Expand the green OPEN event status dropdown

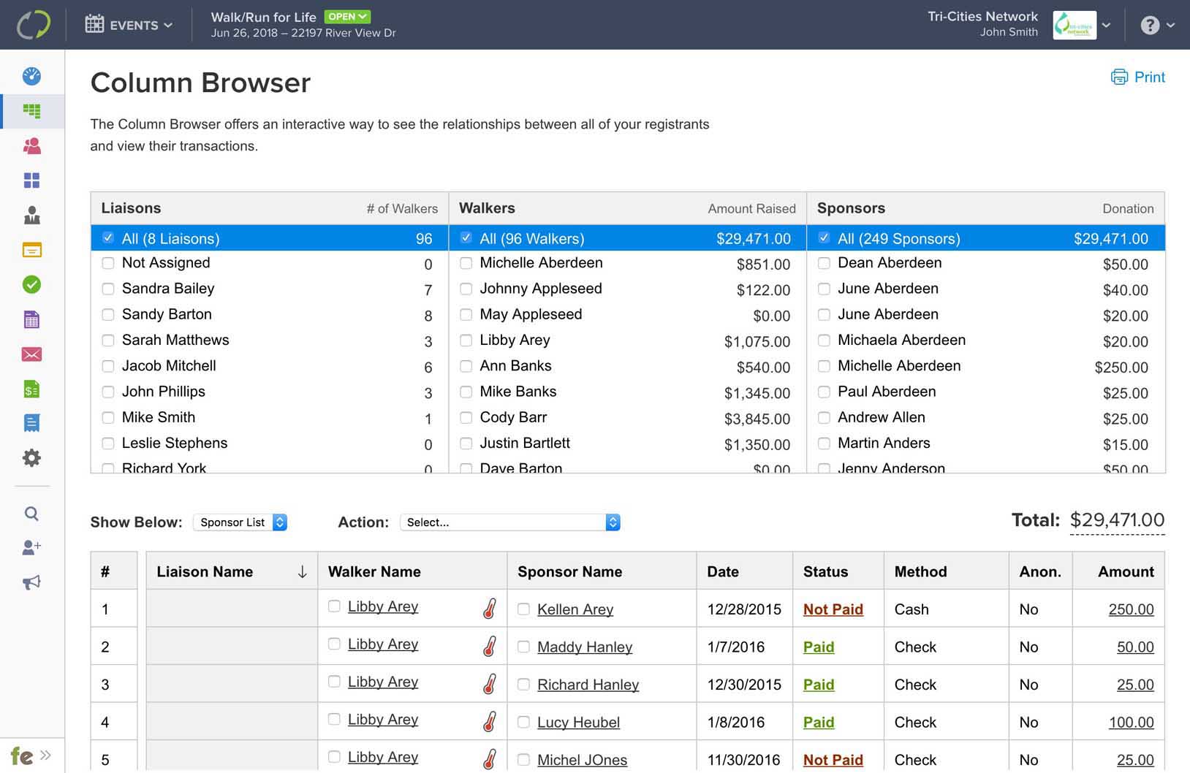click(347, 17)
